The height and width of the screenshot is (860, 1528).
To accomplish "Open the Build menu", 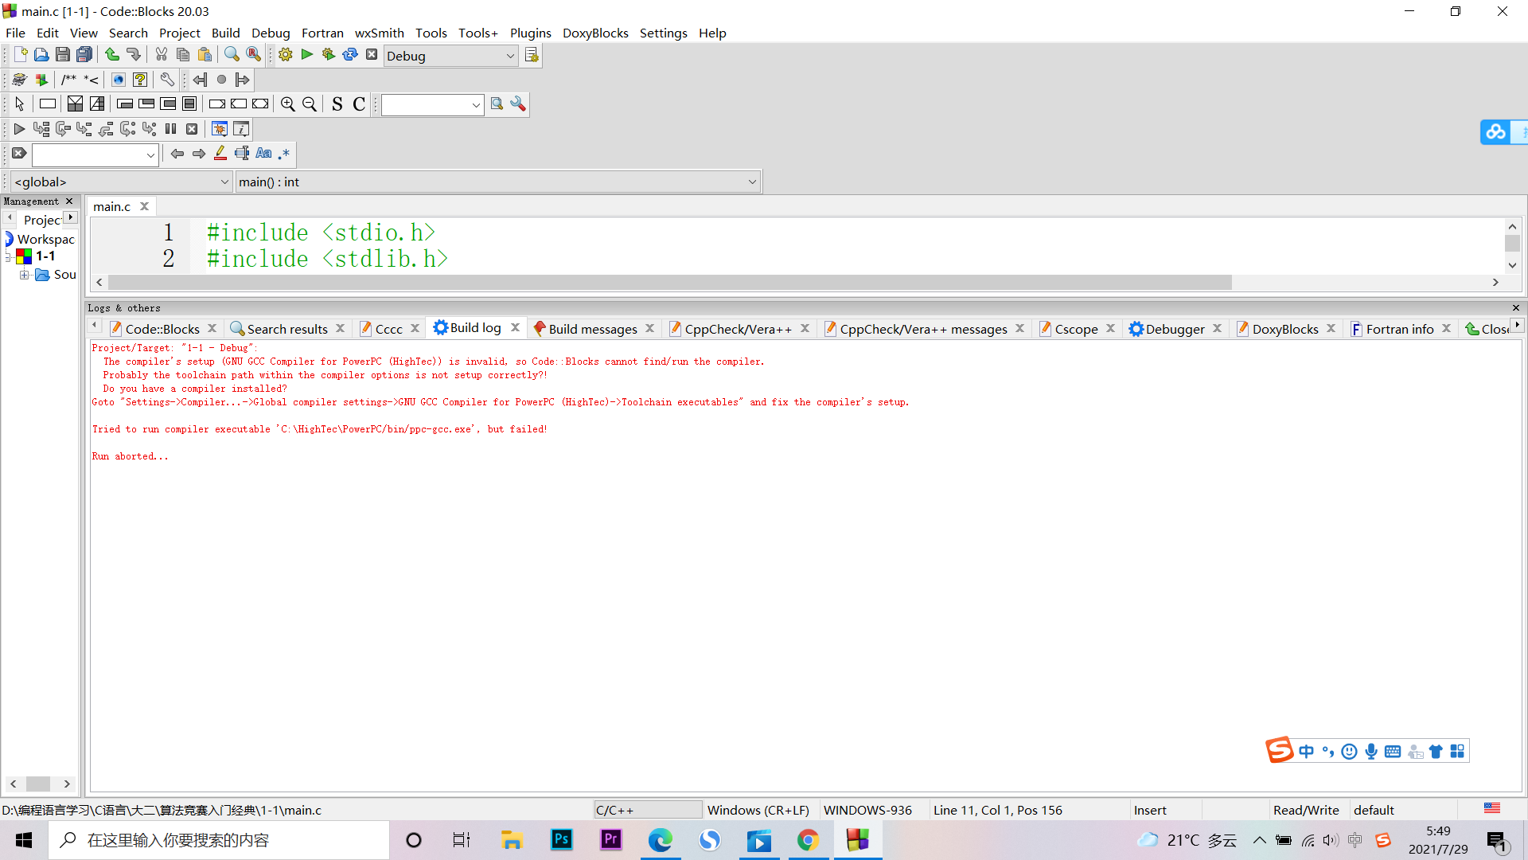I will pyautogui.click(x=225, y=33).
